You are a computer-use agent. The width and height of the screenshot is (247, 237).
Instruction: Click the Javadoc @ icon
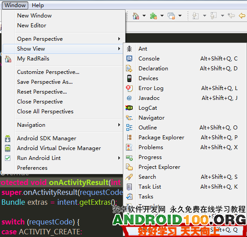[x=130, y=98]
